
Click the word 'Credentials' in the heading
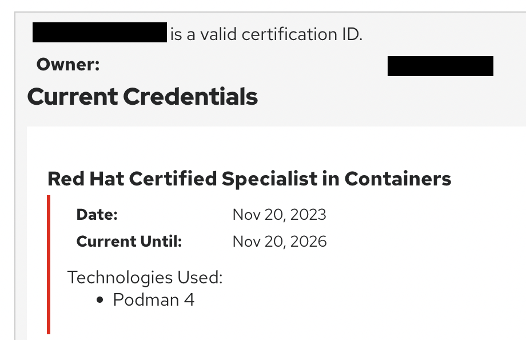190,97
